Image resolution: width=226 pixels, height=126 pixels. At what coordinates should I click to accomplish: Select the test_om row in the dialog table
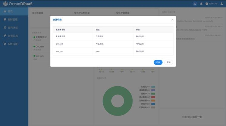tap(113, 51)
